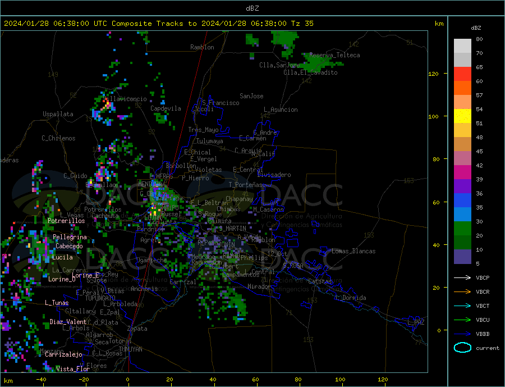This screenshot has height=387, width=505.
Task: Click the E_Carmen map label
Action: 253,138
